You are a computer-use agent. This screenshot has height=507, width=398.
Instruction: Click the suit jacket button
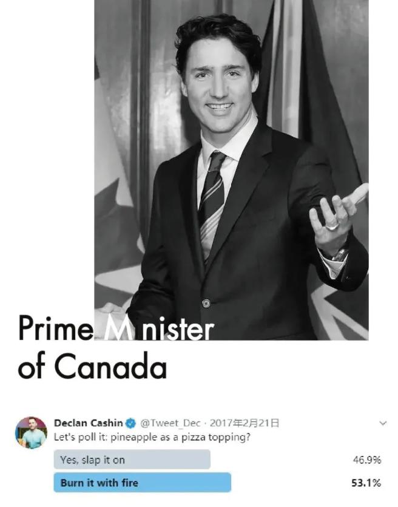[206, 304]
